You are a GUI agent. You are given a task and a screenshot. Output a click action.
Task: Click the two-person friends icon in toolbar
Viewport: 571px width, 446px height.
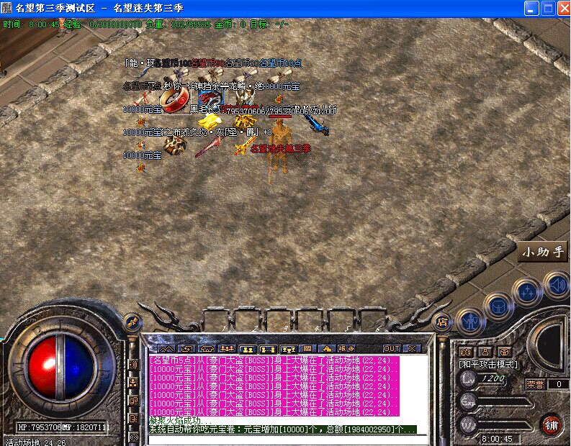(x=248, y=349)
